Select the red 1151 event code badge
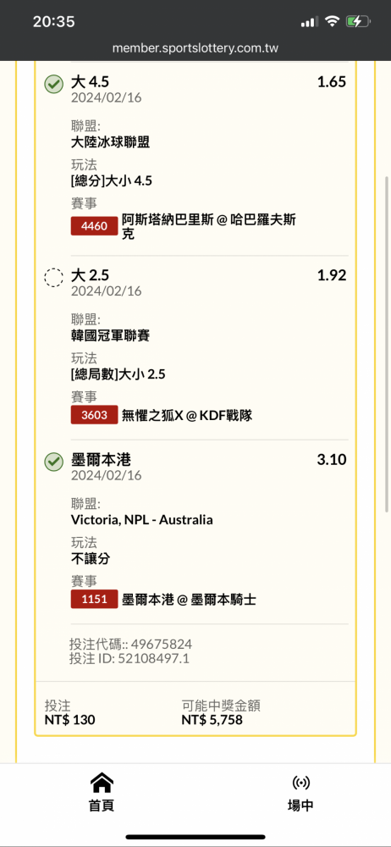 [94, 599]
